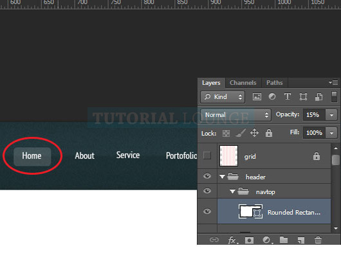Viewport: 341px width, 257px height.
Task: Filter layers by pixel image type
Action: click(x=257, y=96)
